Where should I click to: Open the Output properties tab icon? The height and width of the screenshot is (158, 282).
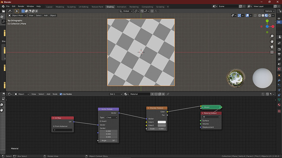click(279, 54)
